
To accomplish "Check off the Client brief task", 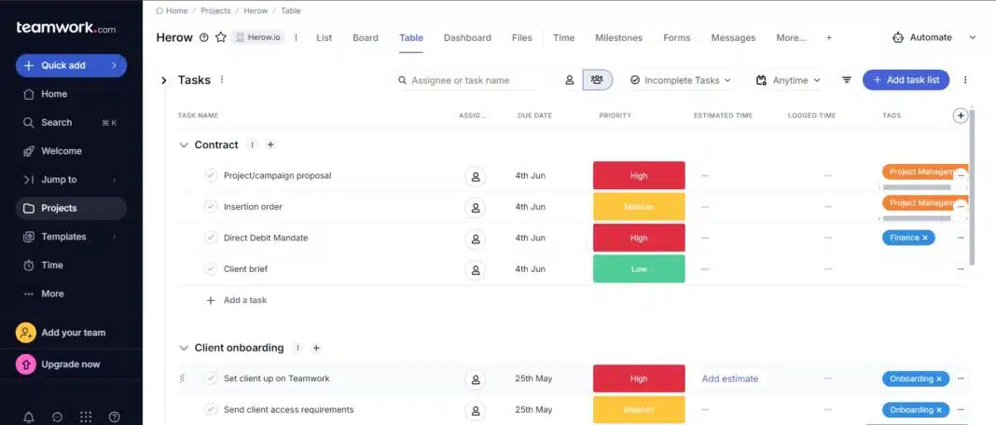I will (211, 269).
